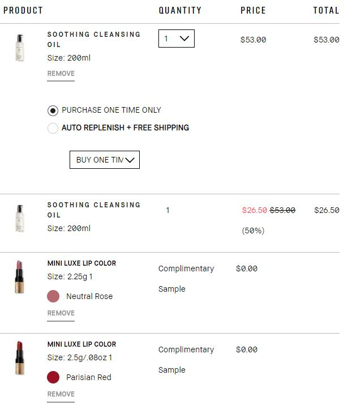Click the Parisian Red color swatch
Screen dimensions: 344x405
(53, 377)
